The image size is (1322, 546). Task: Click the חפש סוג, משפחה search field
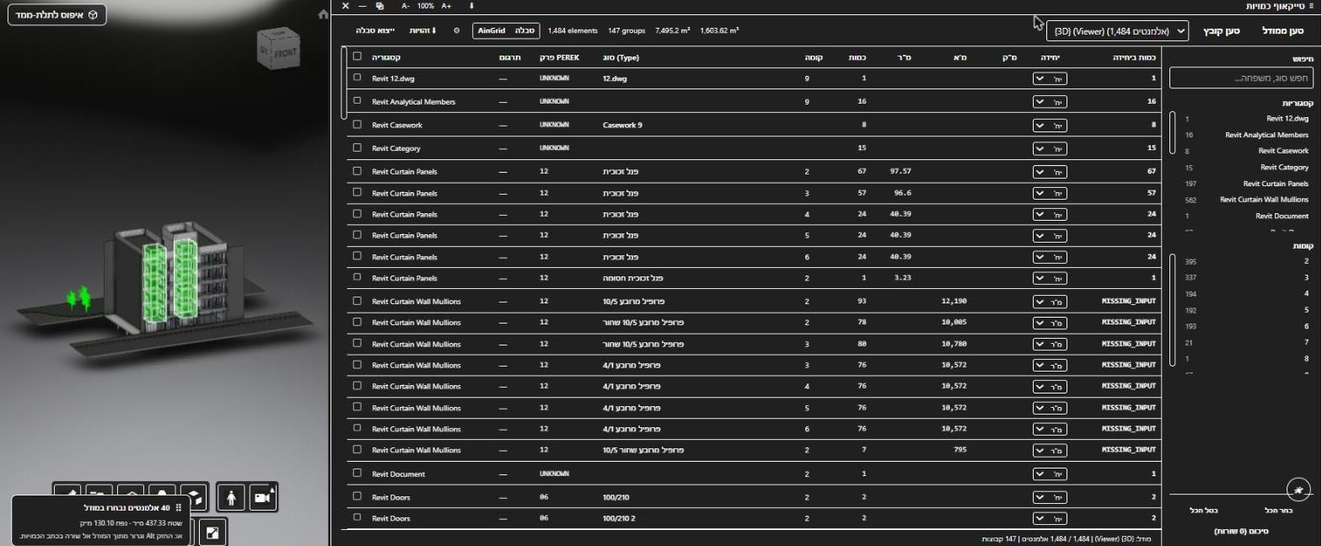tap(1241, 78)
